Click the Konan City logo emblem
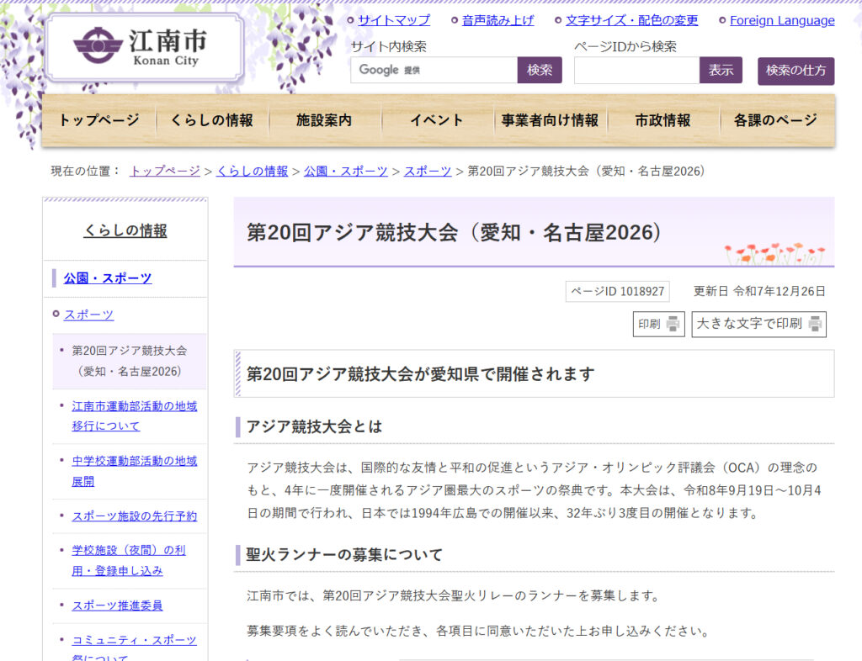Screen dimensions: 862x661 point(98,45)
